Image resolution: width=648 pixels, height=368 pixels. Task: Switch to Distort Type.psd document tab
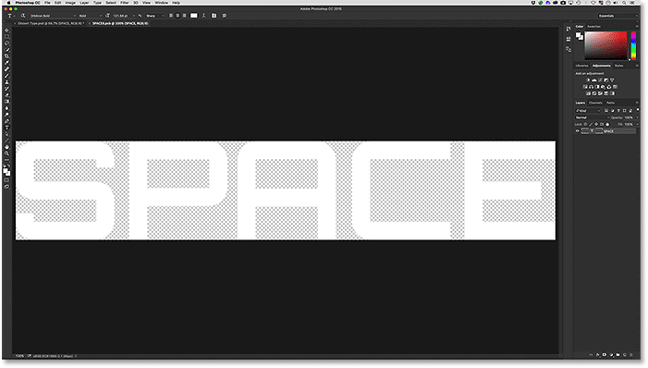pyautogui.click(x=51, y=23)
